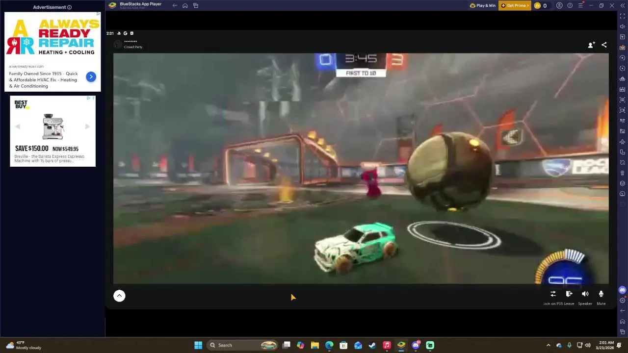The height and width of the screenshot is (353, 628).
Task: Open the Best Buy espresso machine ad
Action: (x=52, y=131)
